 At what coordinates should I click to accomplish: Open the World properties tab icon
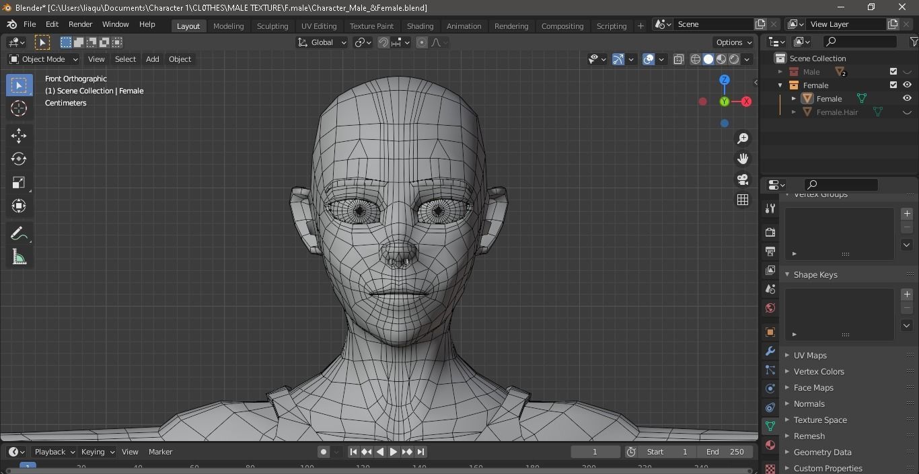[x=770, y=308]
